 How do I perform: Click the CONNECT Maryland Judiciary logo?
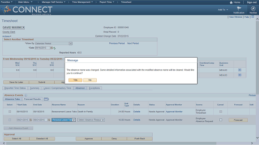(27, 10)
